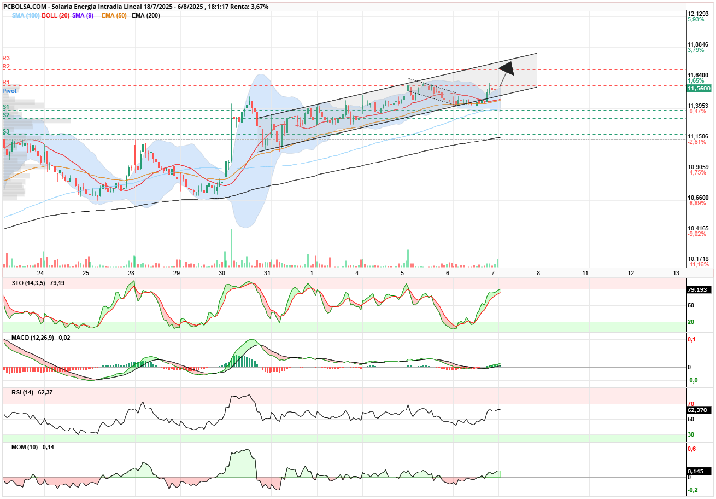Click date 12 on the time axis
This screenshot has width=716, height=499.
coord(631,272)
